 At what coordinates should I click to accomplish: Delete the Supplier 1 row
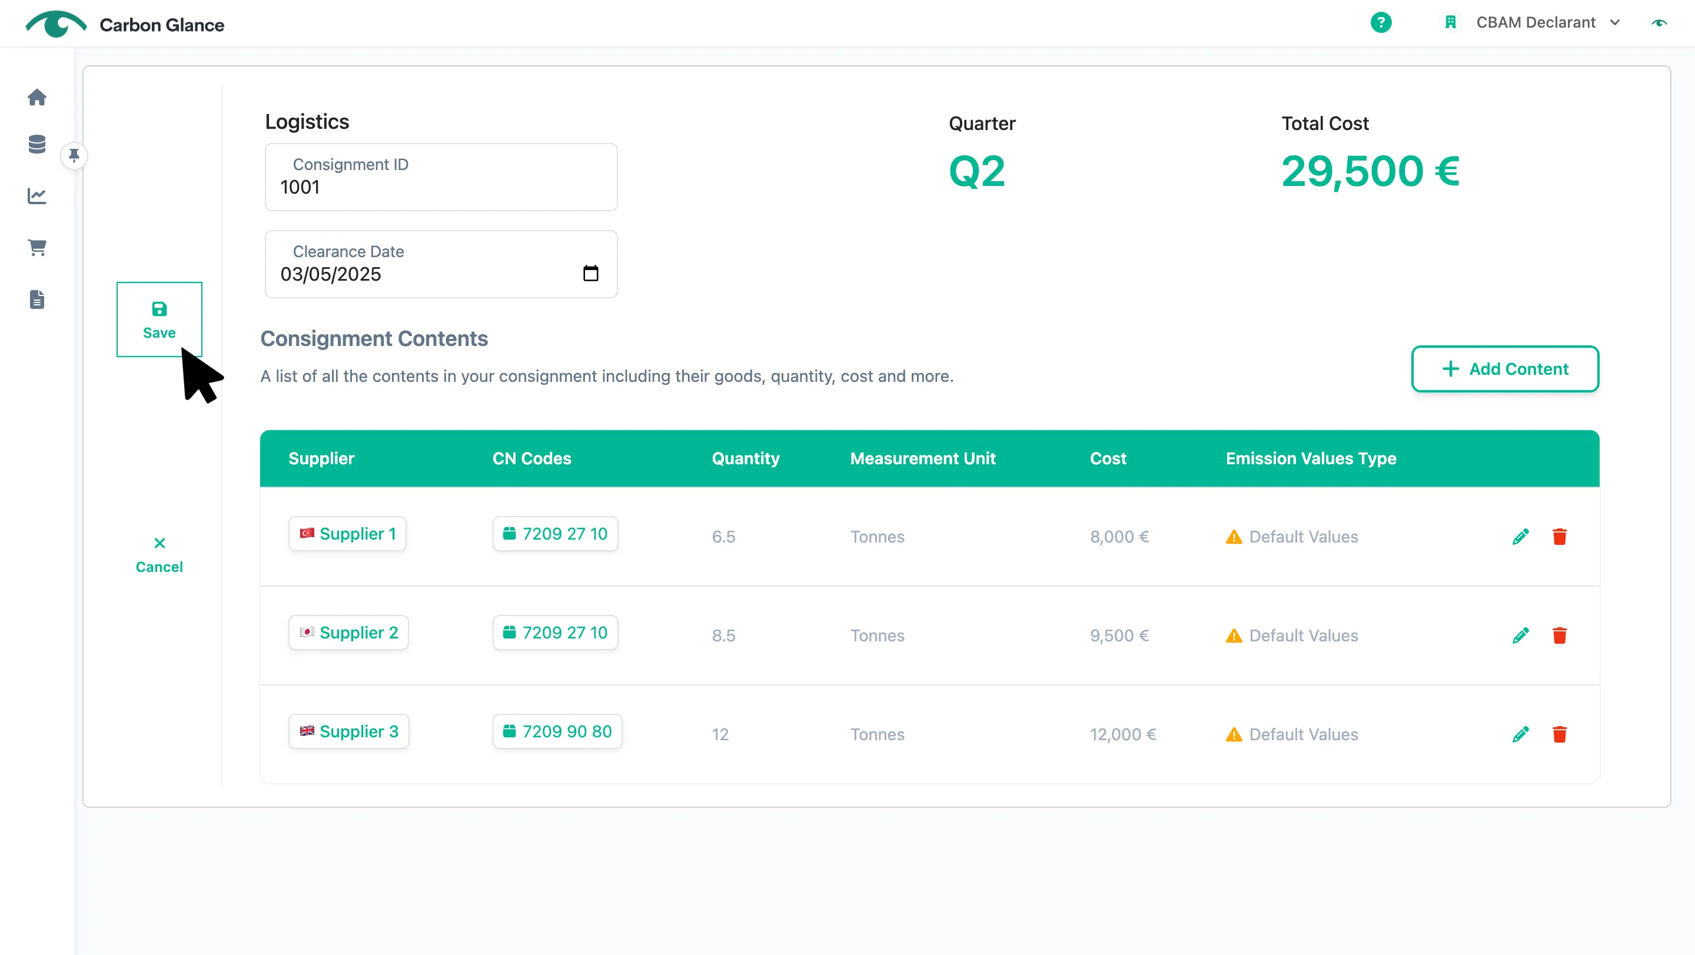point(1559,536)
